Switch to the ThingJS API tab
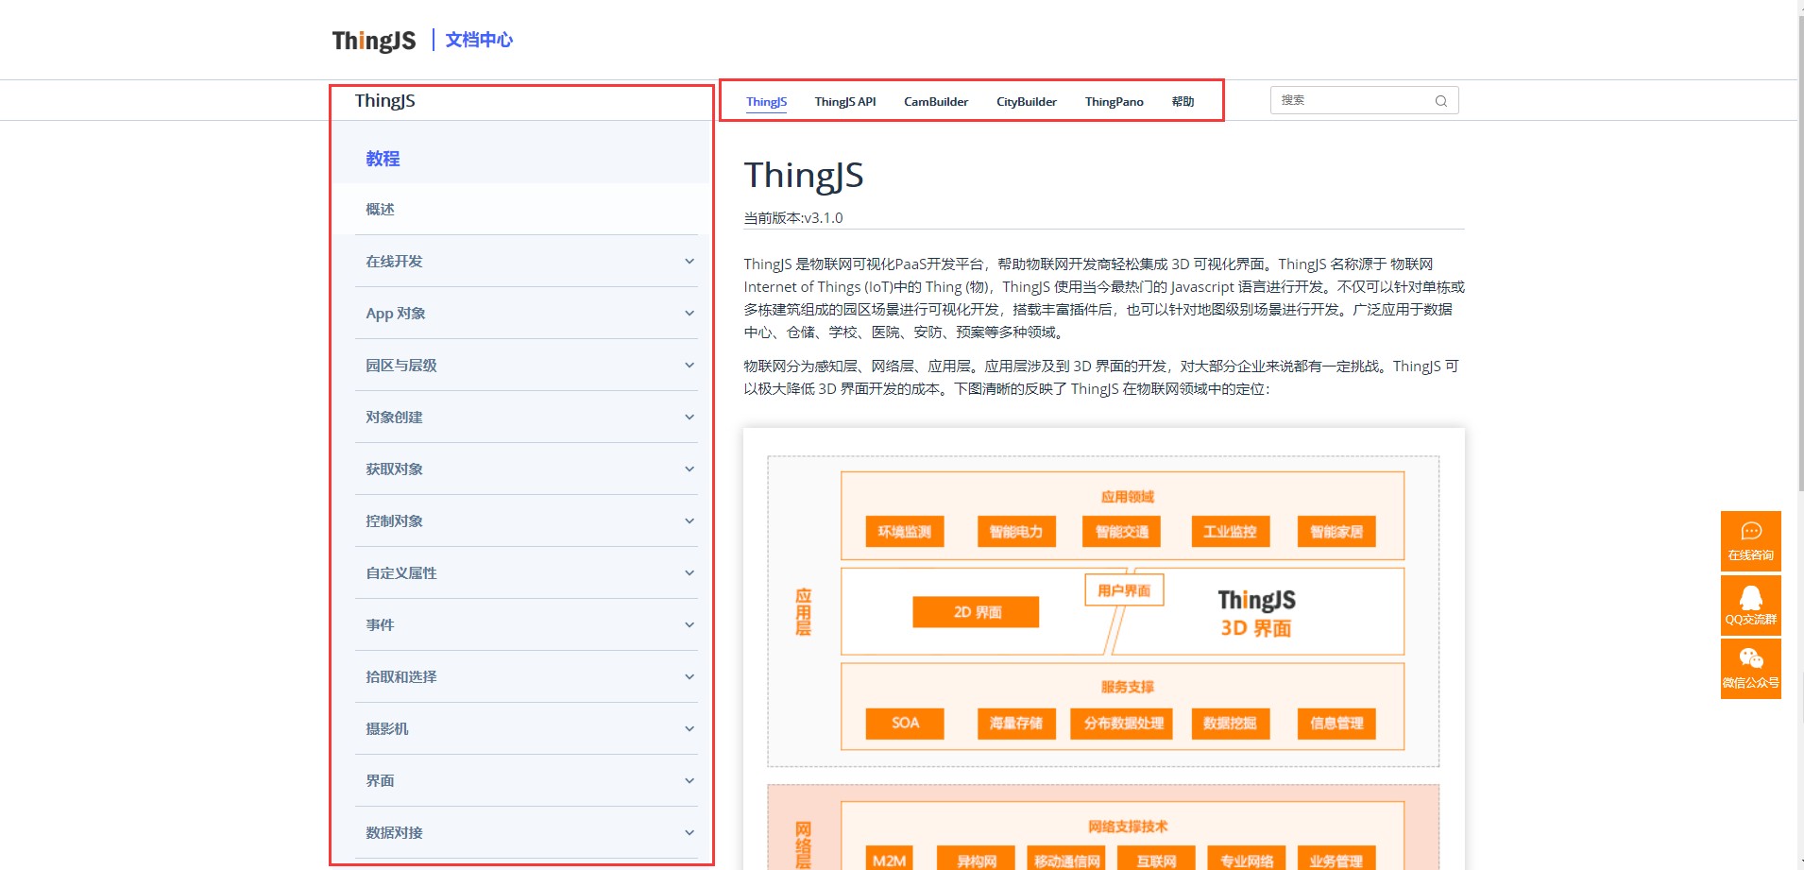This screenshot has width=1804, height=870. [845, 102]
